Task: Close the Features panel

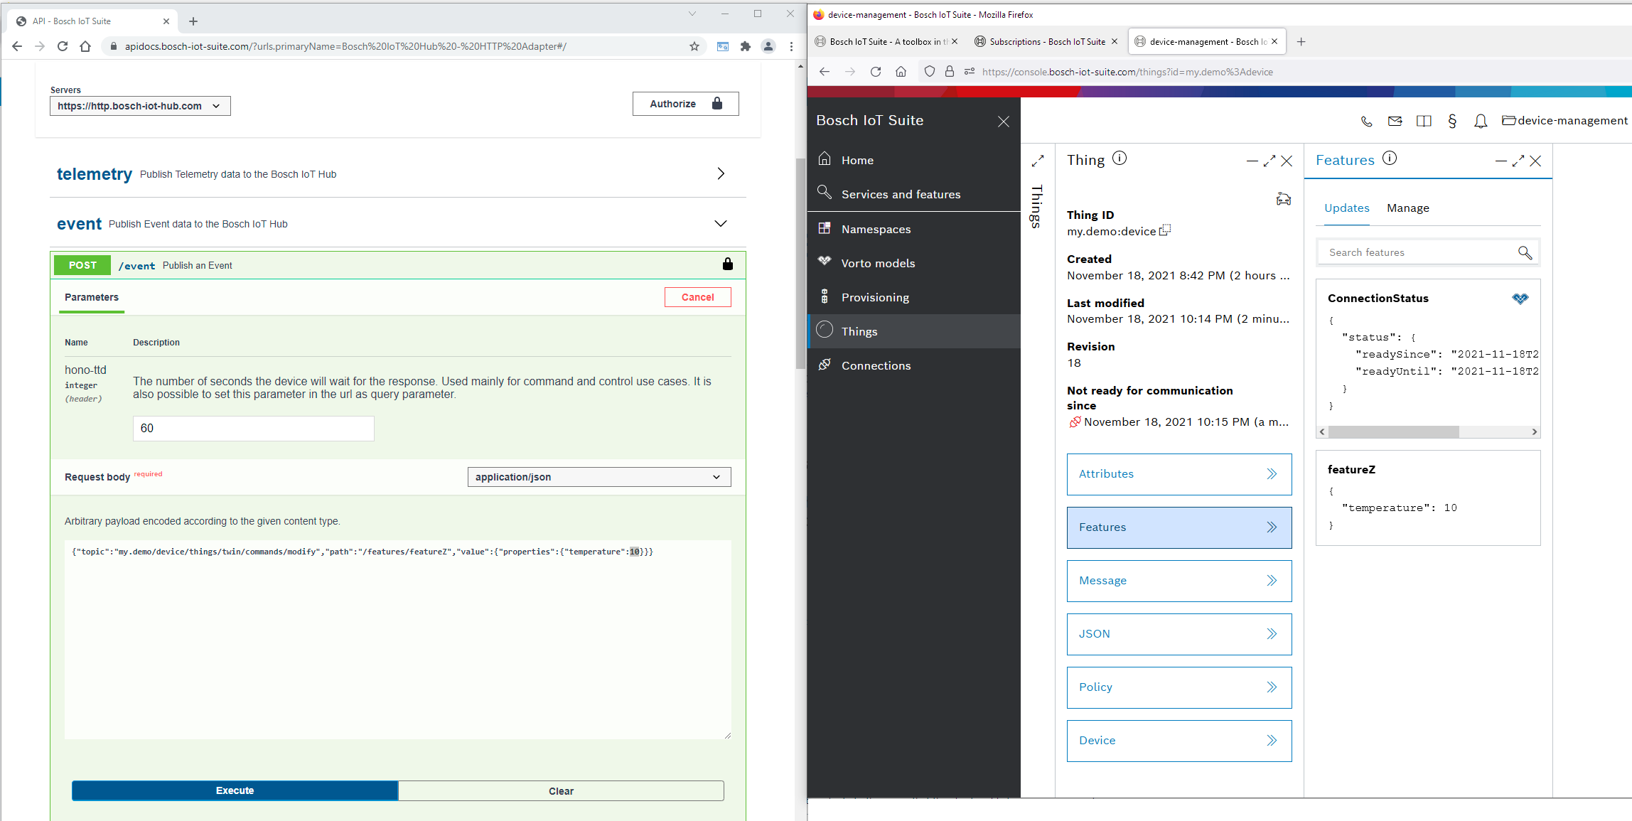Action: coord(1535,161)
